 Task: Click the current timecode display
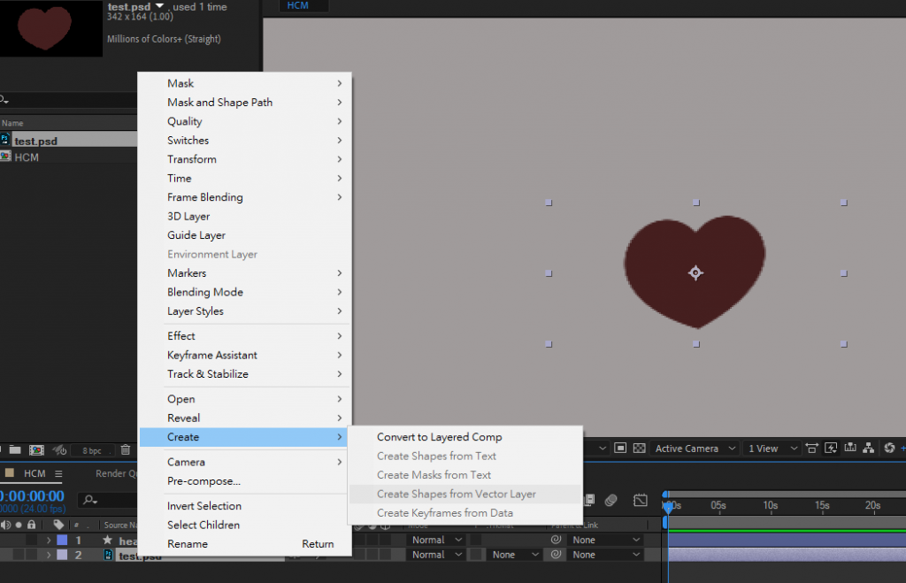(x=33, y=495)
